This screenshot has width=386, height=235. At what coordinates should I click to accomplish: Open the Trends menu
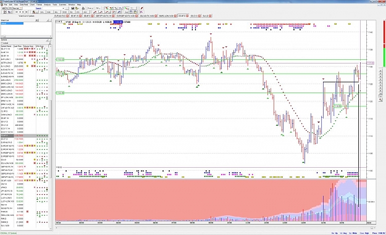point(39,4)
